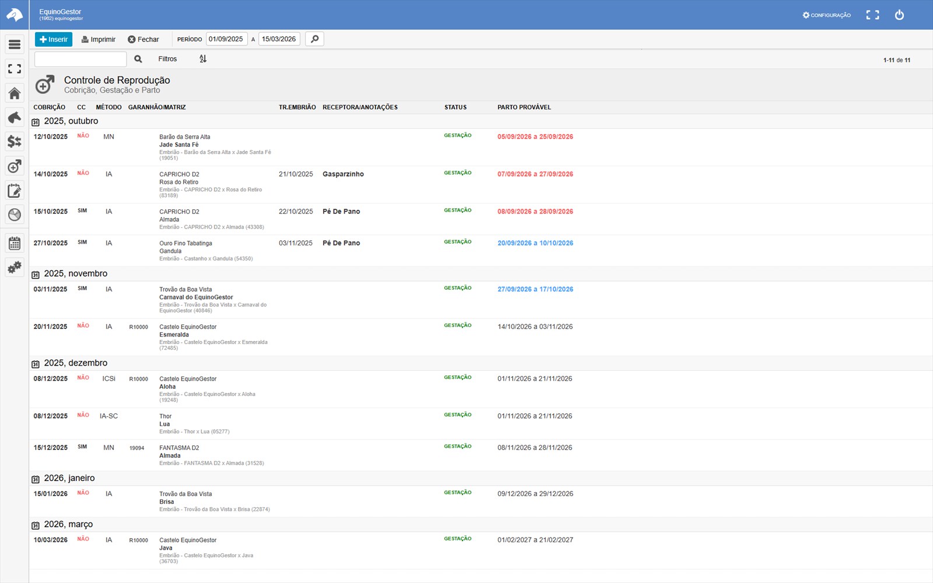
Task: Click the MÉTODO column header
Action: [108, 107]
